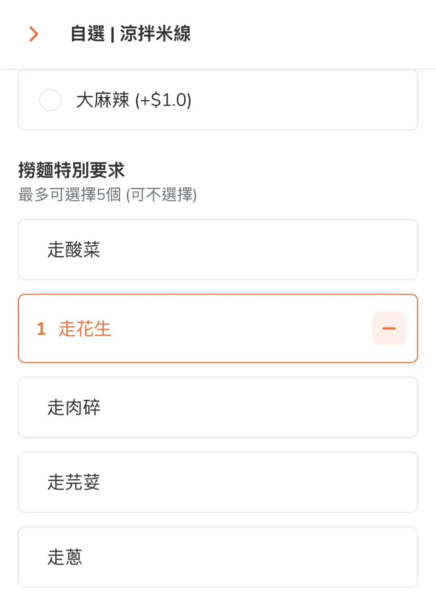
Task: Choose the 大麻辣 (+$1.0) option label
Action: click(134, 100)
